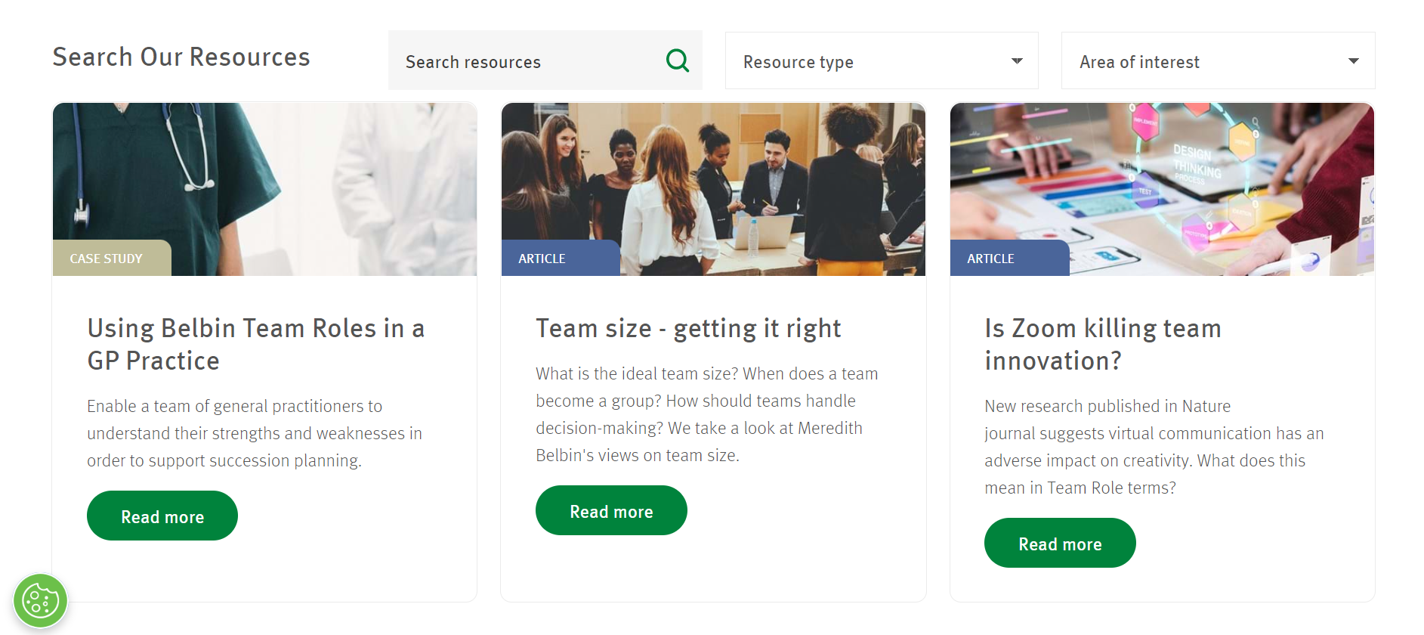
Task: Open 'Using Belbin Team Roles in a GP Practice' title
Action: tap(256, 345)
